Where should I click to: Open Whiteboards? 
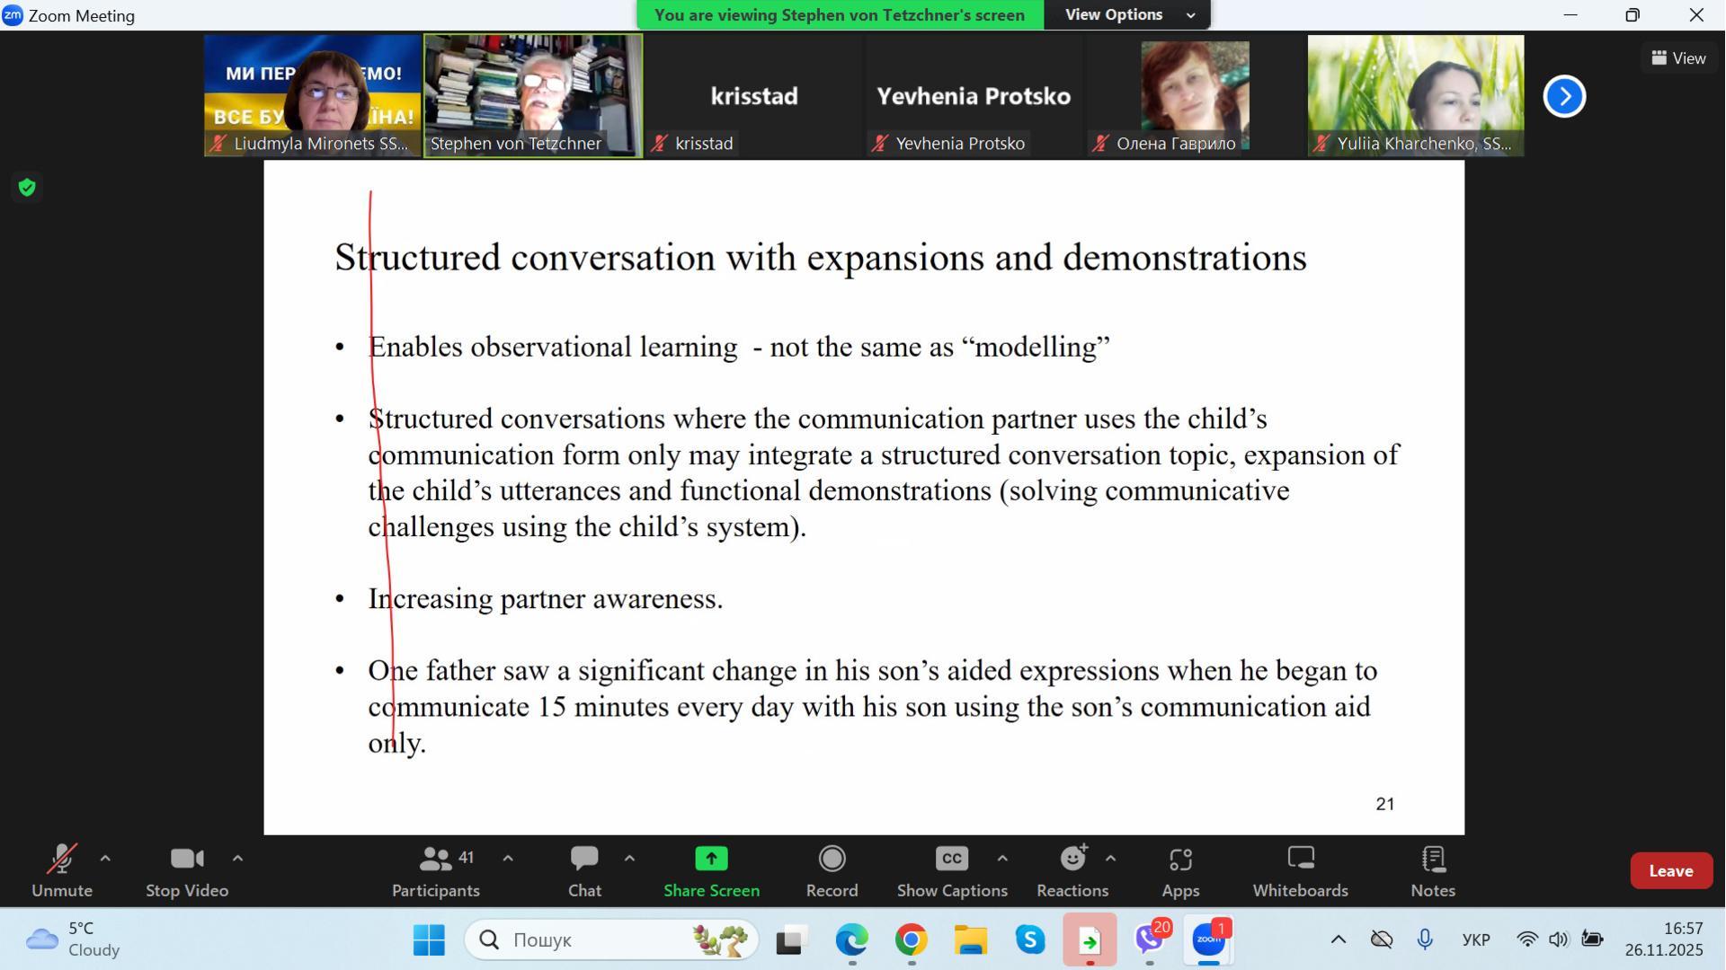[1300, 870]
